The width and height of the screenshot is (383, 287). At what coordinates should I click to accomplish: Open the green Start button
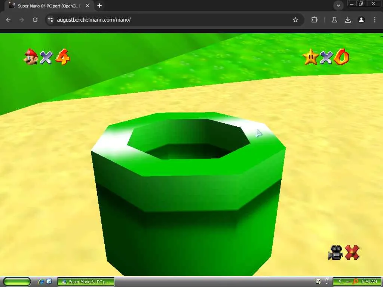[17, 282]
